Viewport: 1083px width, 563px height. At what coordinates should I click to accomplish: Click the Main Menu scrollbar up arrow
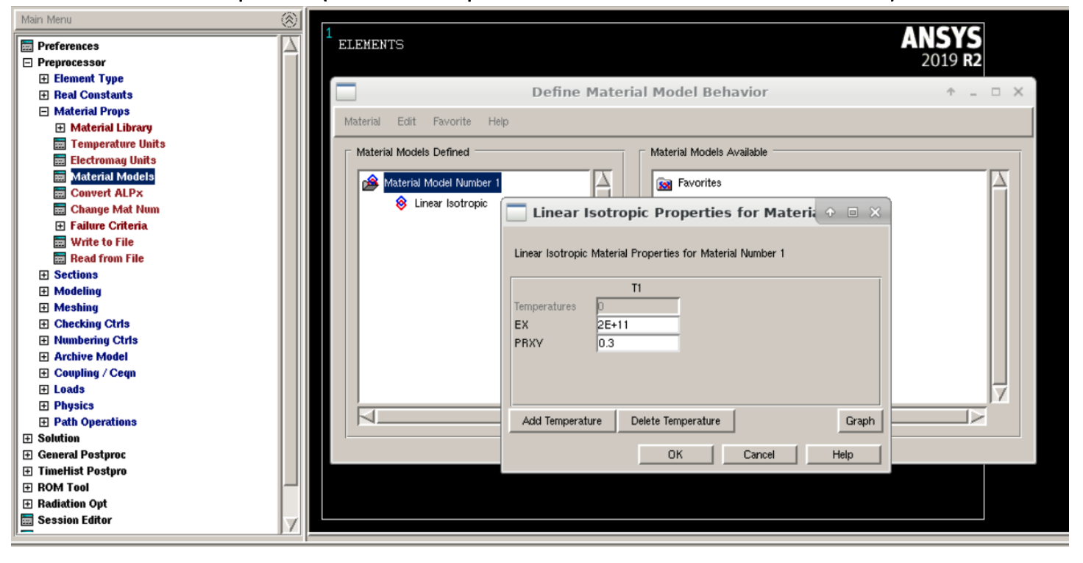[291, 46]
